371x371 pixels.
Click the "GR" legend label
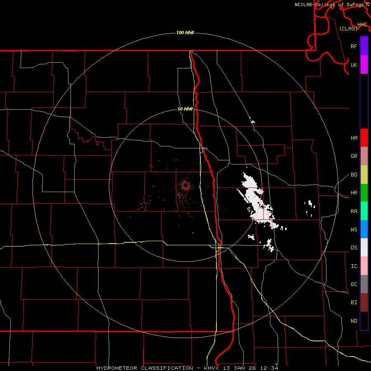(354, 156)
